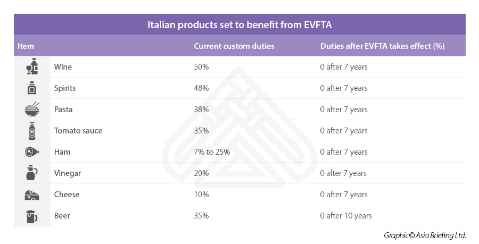Click the beer mug icon
Viewport: 479px width, 244px height.
tap(32, 216)
